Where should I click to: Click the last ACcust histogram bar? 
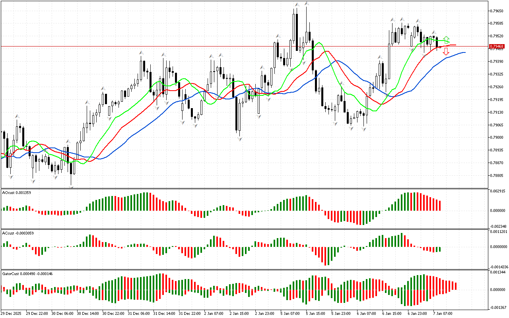pos(440,249)
